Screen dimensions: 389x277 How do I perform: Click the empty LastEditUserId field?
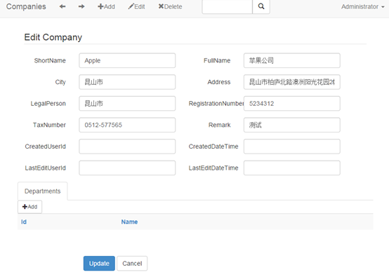coord(127,168)
